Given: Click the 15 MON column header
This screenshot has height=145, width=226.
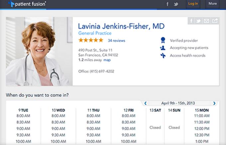Looking at the screenshot, I should [202, 110].
